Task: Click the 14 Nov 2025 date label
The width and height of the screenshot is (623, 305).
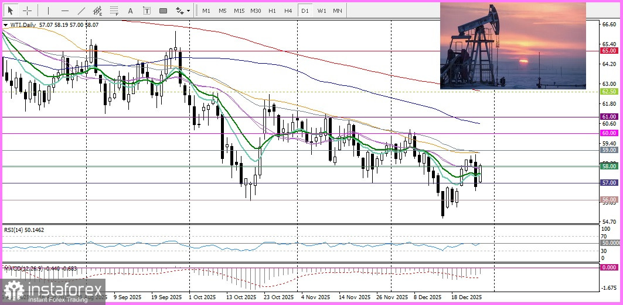Action: coord(353,297)
